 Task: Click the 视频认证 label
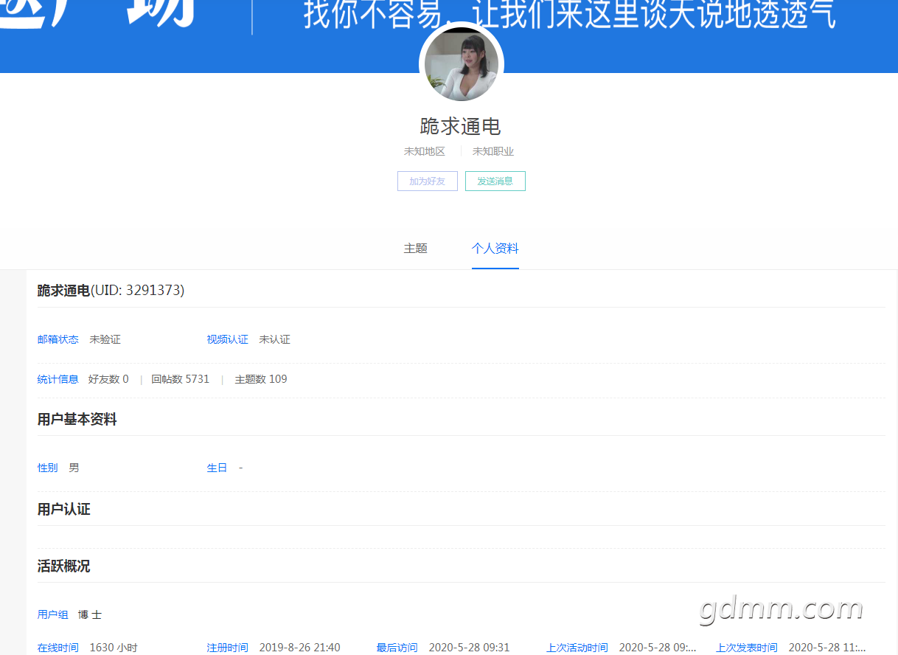click(228, 339)
